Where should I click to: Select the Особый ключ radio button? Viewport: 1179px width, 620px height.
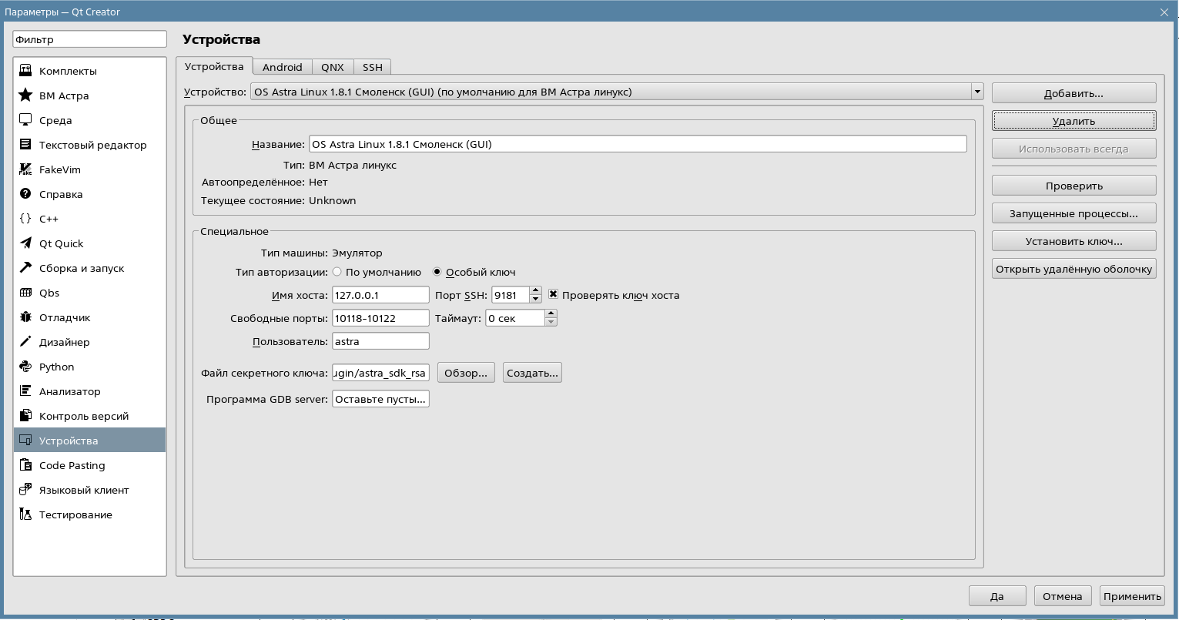[x=437, y=272]
